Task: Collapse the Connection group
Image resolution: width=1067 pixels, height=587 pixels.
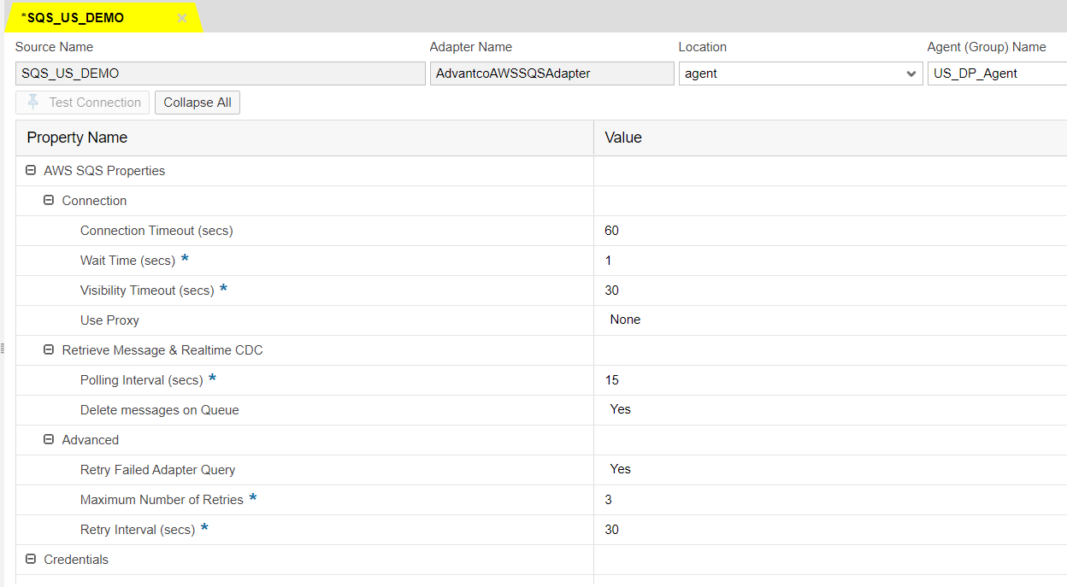Action: pos(50,201)
